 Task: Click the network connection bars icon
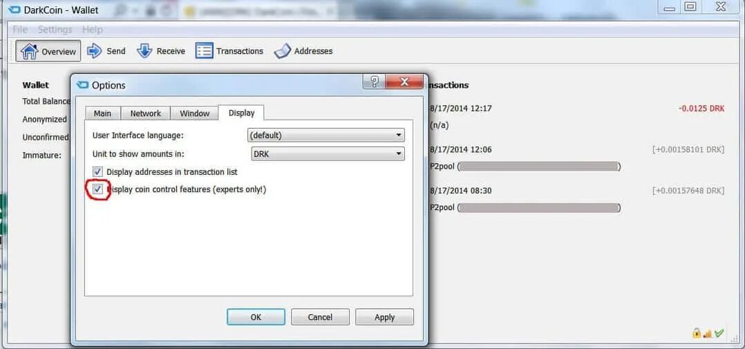(x=708, y=333)
